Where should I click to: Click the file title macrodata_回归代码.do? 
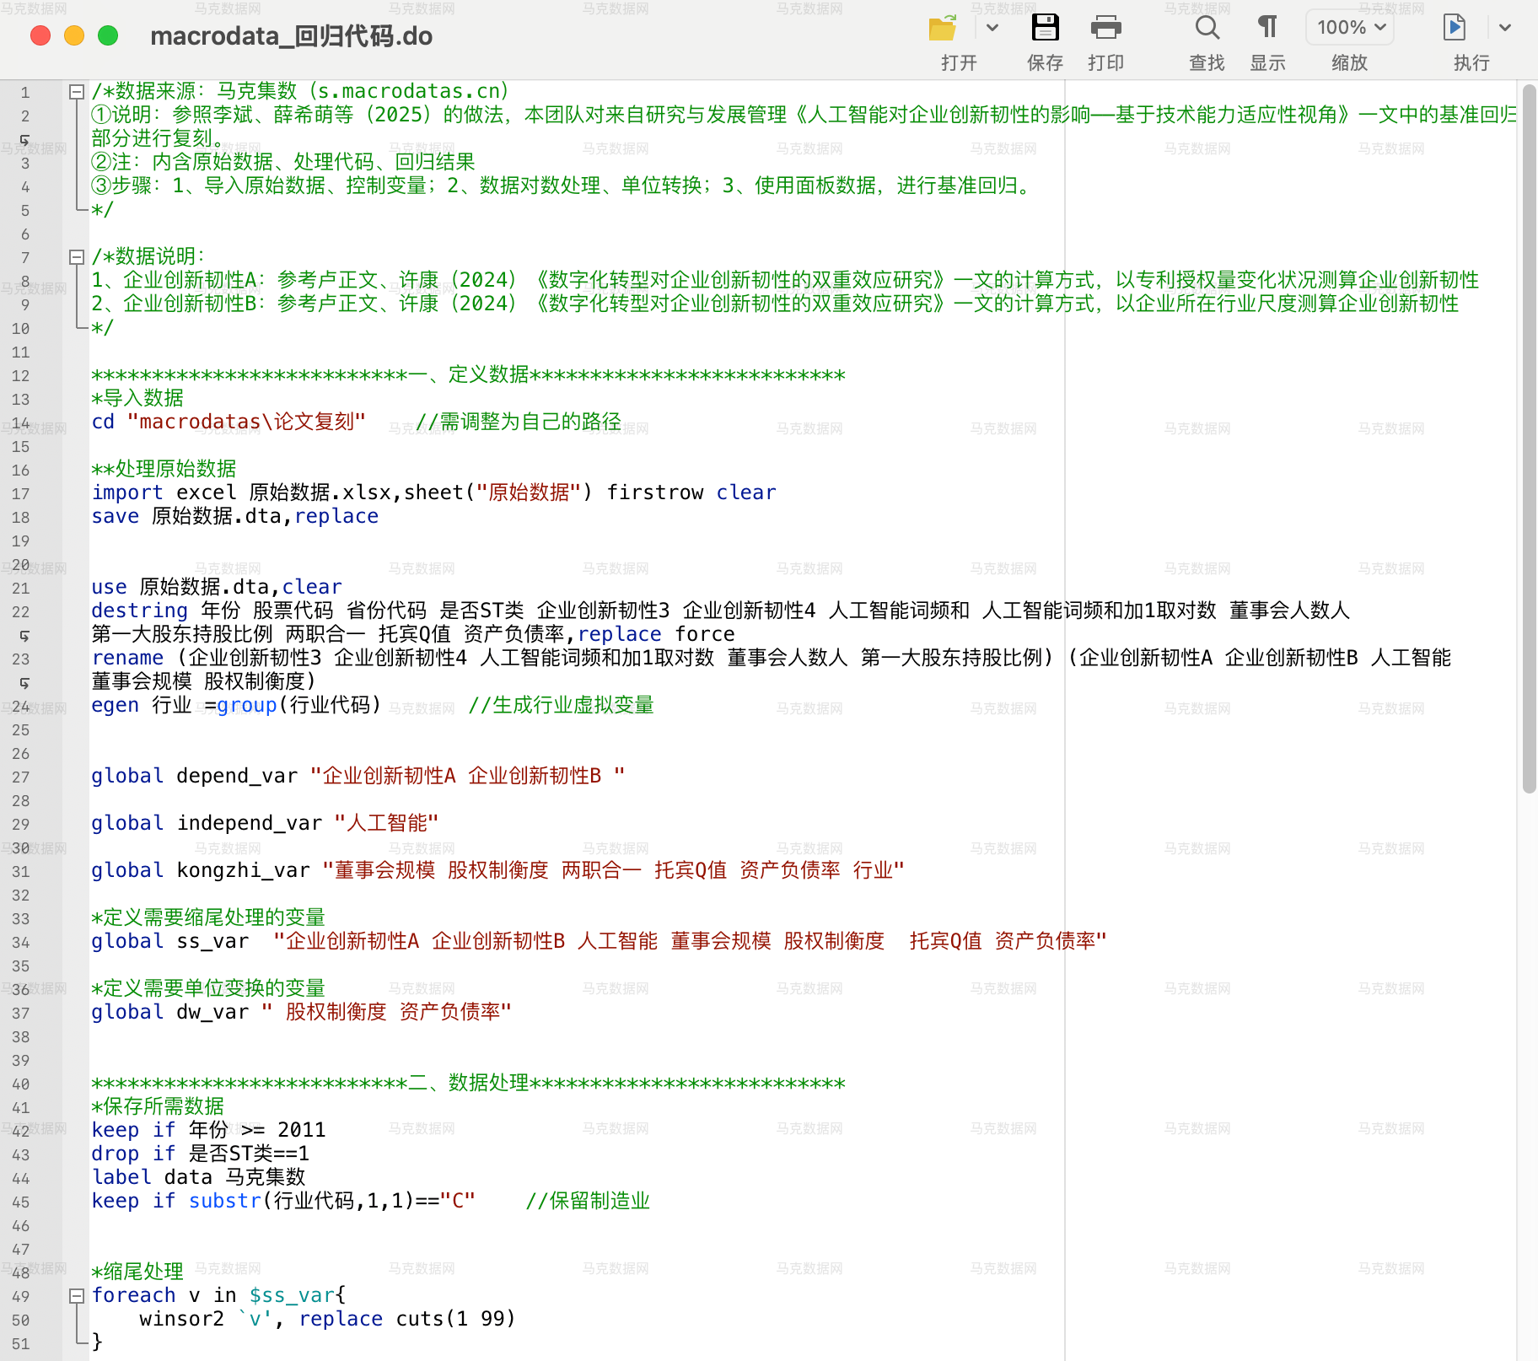[291, 36]
